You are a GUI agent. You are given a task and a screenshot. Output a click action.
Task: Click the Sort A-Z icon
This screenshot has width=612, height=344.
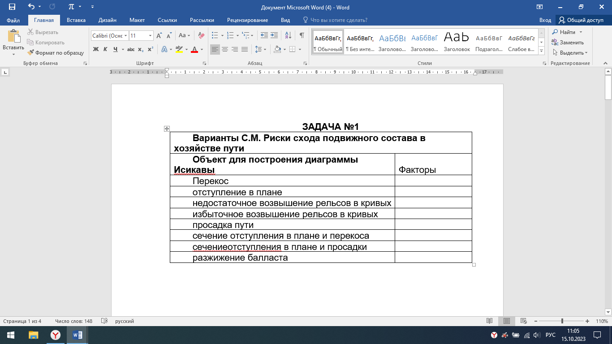point(288,35)
